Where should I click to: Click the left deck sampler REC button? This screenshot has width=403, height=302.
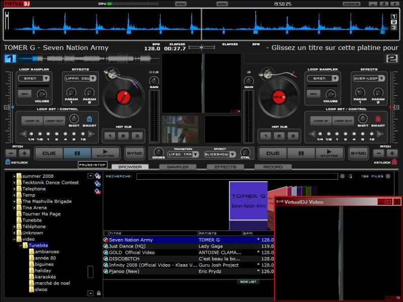pyautogui.click(x=24, y=94)
